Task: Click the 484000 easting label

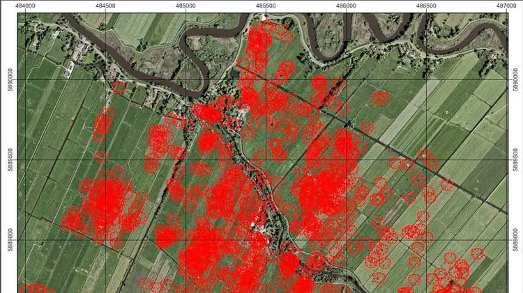Action: [x=25, y=6]
